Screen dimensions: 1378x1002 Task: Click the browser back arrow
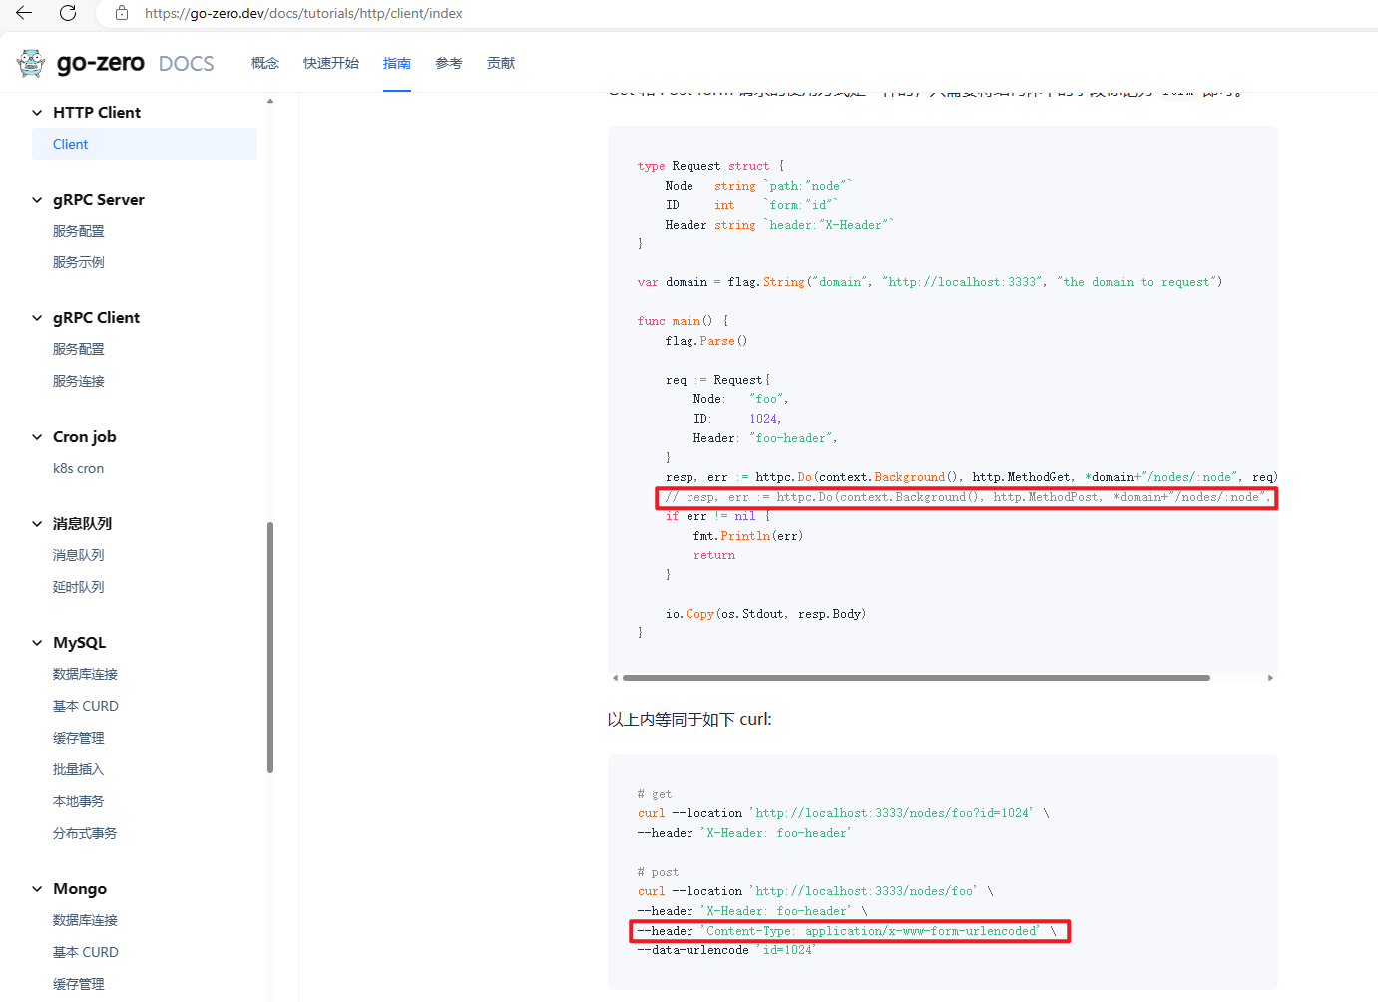pyautogui.click(x=24, y=13)
